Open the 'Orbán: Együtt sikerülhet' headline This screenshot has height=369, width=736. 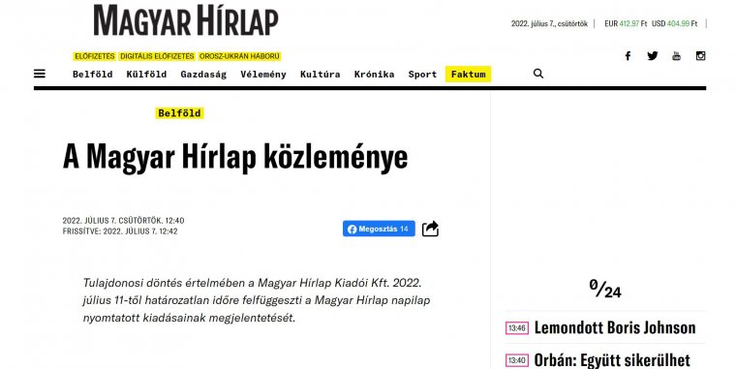pyautogui.click(x=612, y=360)
